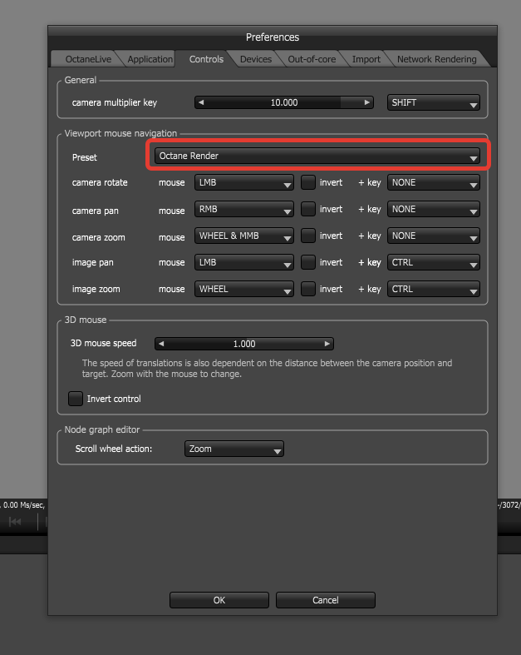Click camera multiplier left decrement arrow

pos(201,102)
